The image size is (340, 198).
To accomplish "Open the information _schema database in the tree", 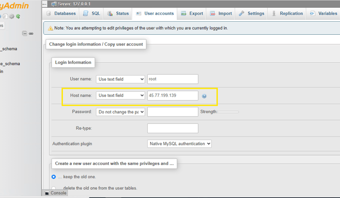I will click(x=9, y=49).
